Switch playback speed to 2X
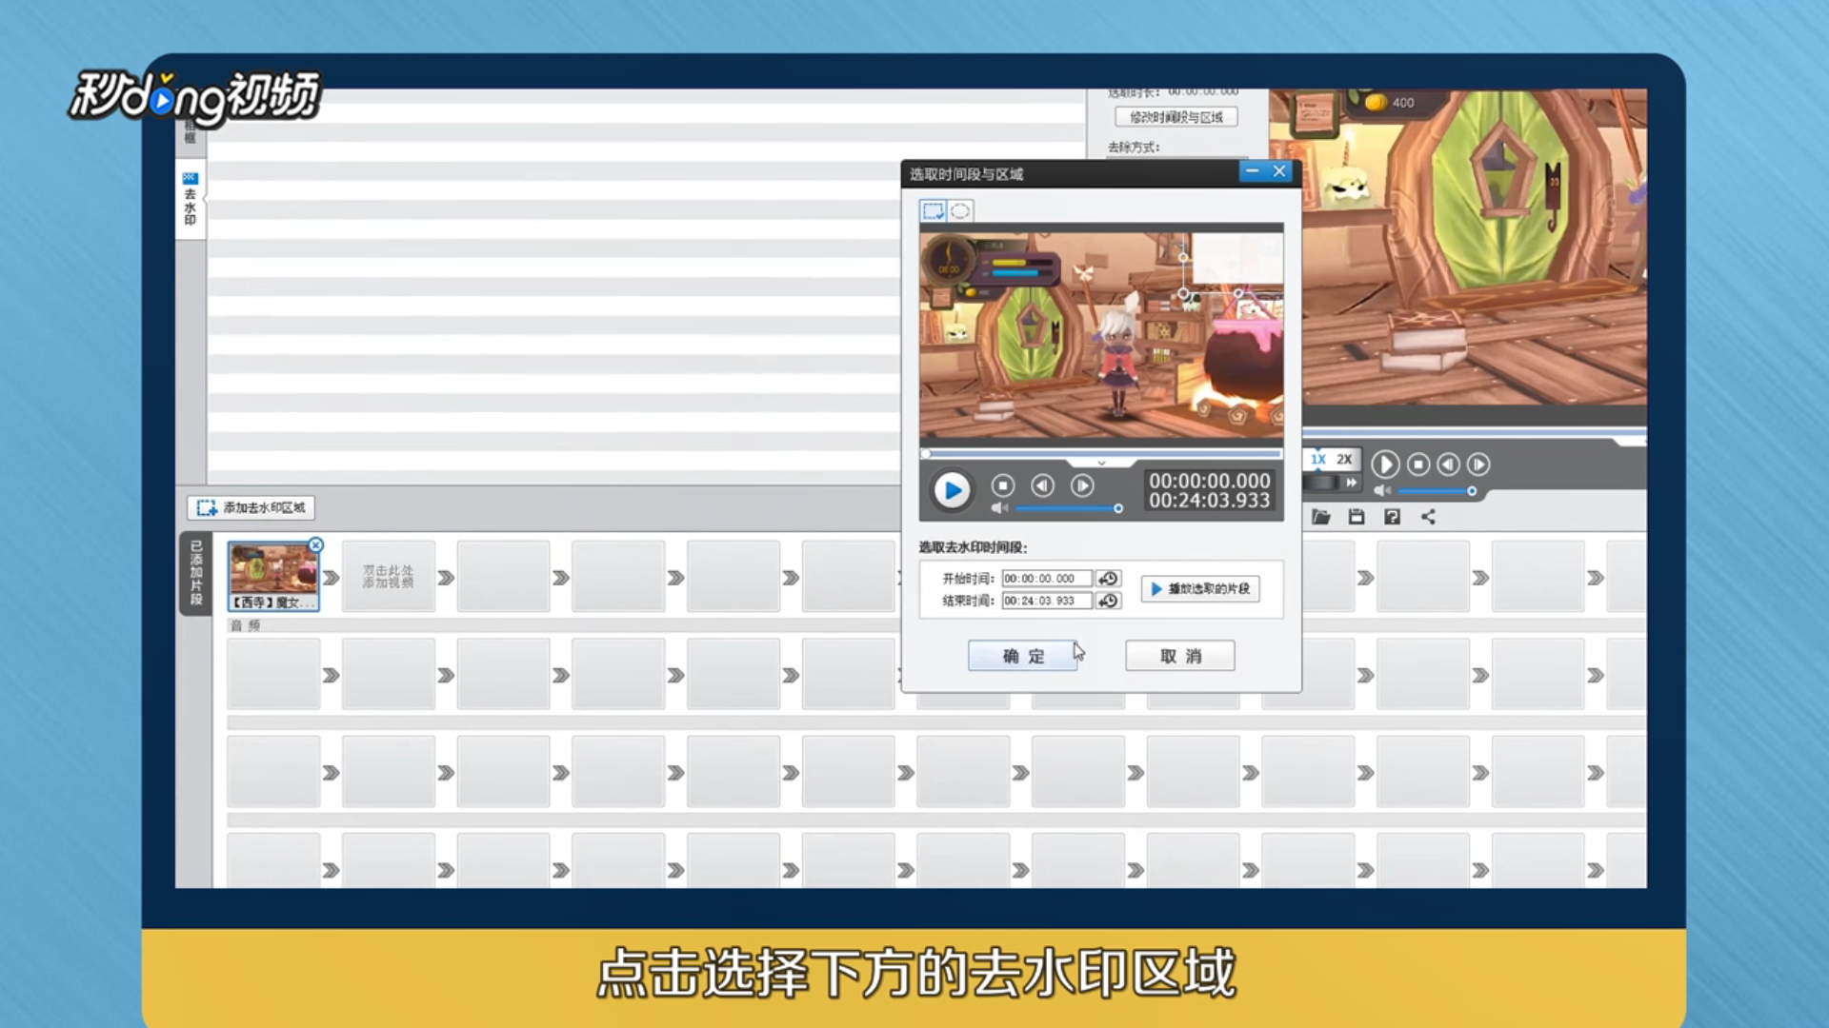Screen dimensions: 1829x1028 click(x=1343, y=460)
